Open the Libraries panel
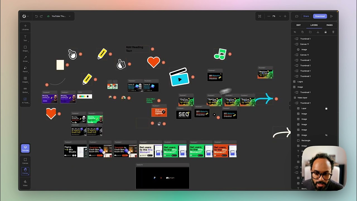The image size is (357, 201). pyautogui.click(x=25, y=27)
